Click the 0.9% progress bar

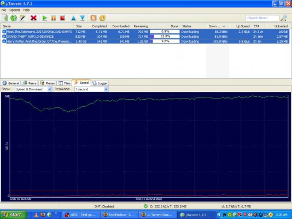pyautogui.click(x=165, y=32)
